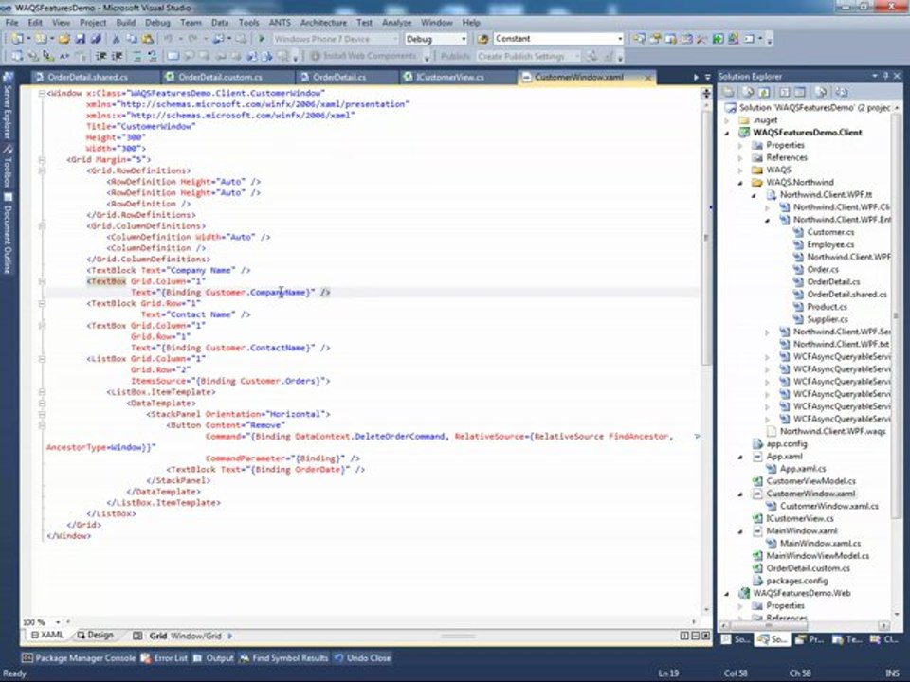Viewport: 910px width, 682px height.
Task: Open Document Outline side tab
Action: (x=8, y=234)
